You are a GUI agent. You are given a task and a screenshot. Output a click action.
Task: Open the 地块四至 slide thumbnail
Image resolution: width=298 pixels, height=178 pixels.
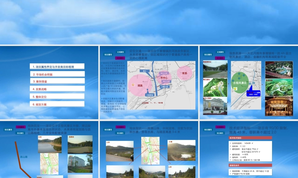pos(49,150)
